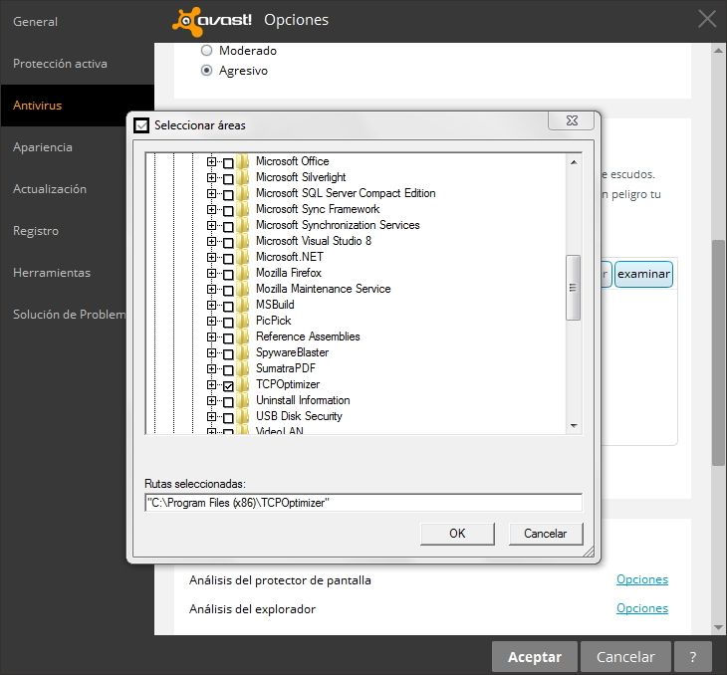Close the avast Opciones window

click(707, 20)
